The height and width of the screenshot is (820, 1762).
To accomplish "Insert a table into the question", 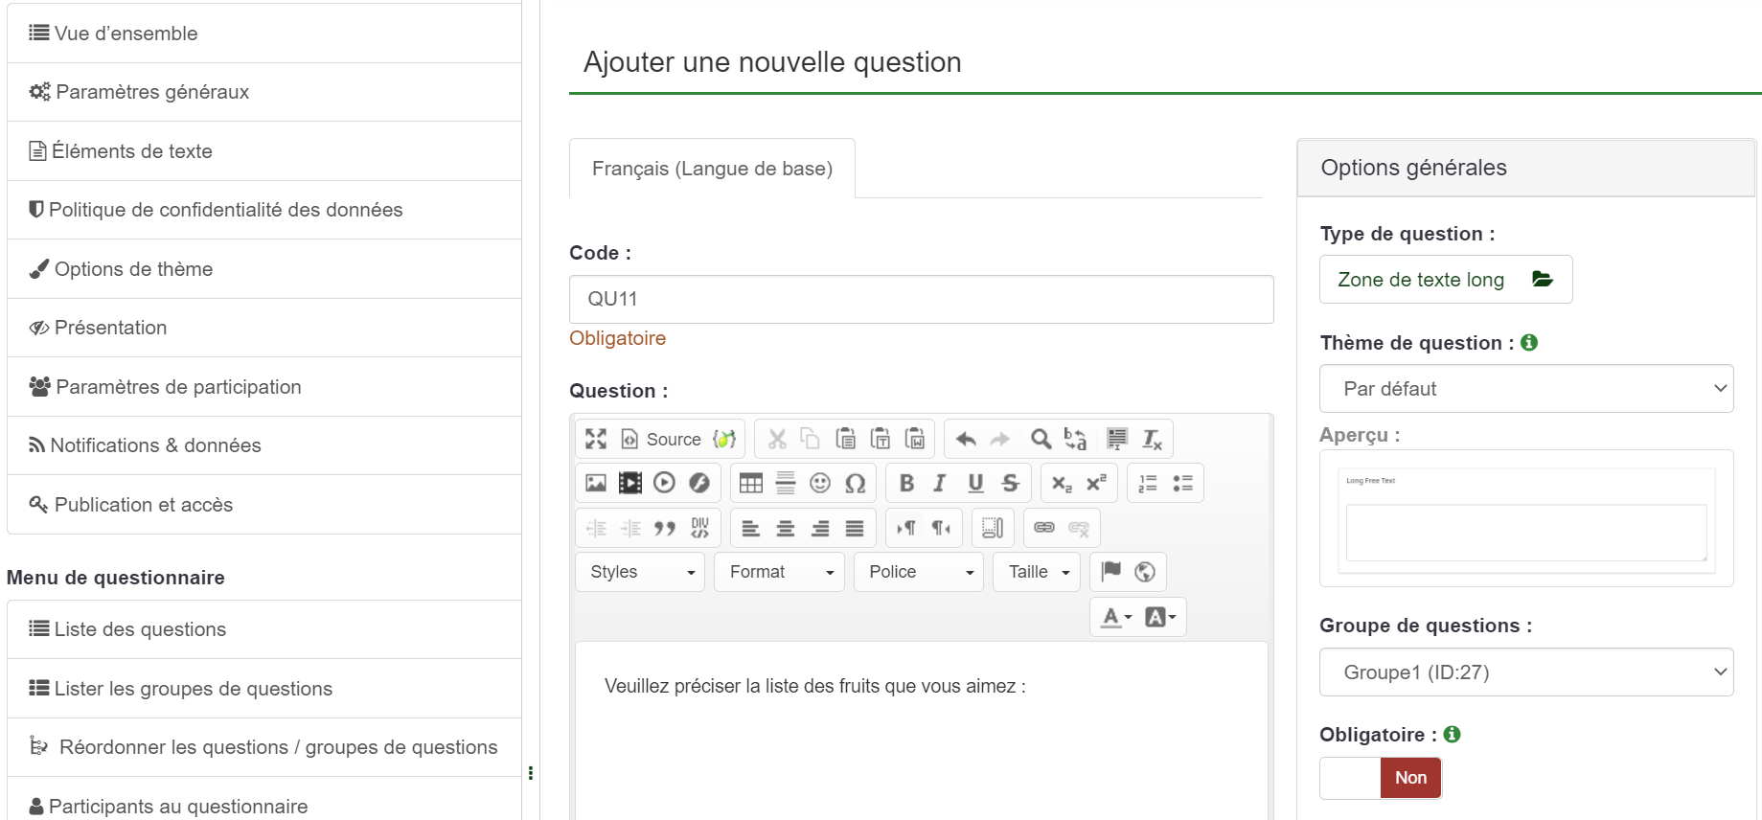I will tap(751, 483).
